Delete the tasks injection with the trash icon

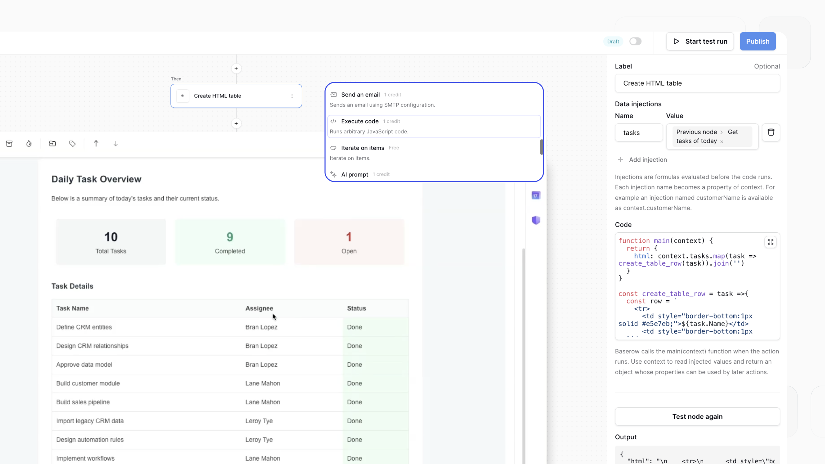[771, 132]
